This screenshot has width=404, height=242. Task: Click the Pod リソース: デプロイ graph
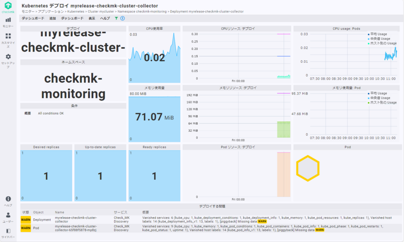click(237, 175)
